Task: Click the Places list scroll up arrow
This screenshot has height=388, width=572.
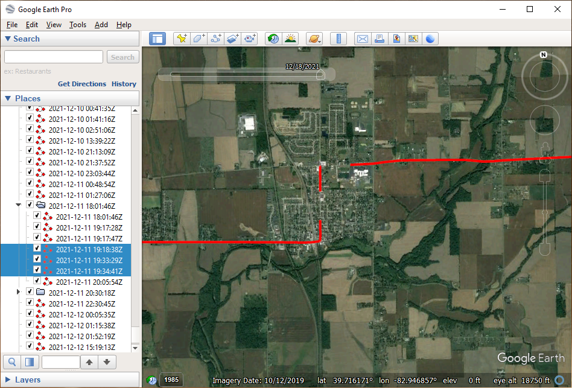Action: (x=135, y=110)
